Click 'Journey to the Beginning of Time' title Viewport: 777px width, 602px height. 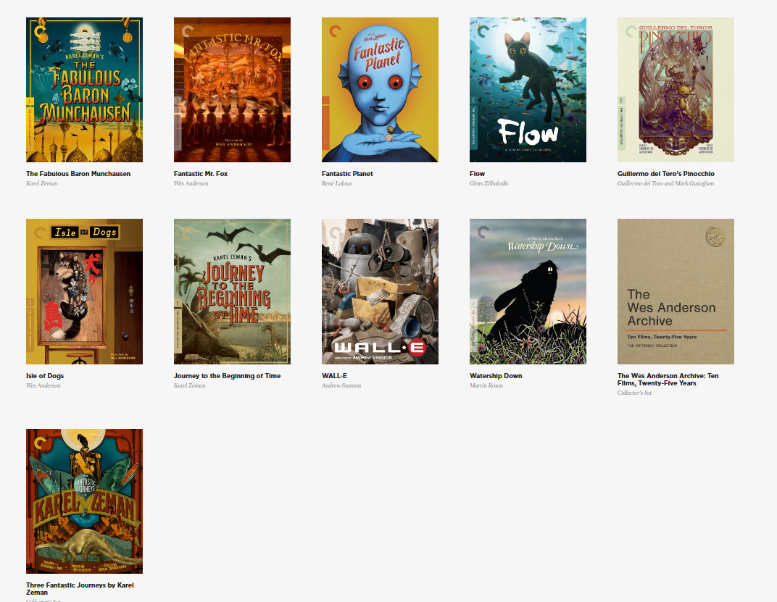click(x=227, y=376)
